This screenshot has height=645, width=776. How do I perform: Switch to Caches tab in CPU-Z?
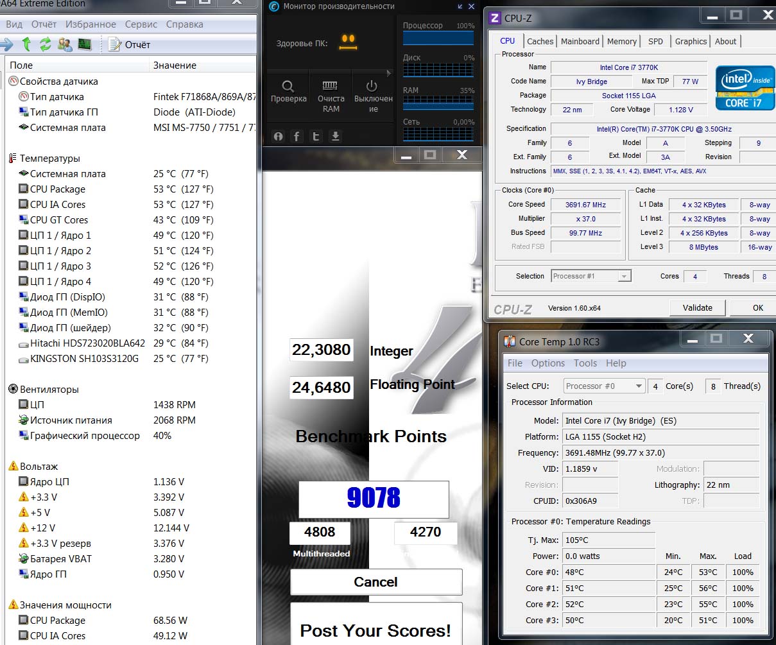[540, 41]
